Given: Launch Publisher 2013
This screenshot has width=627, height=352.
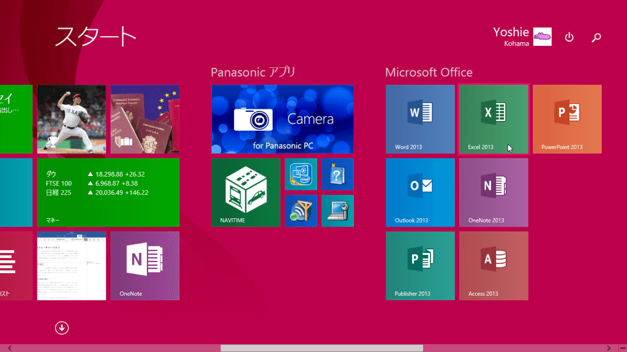Looking at the screenshot, I should pyautogui.click(x=420, y=266).
